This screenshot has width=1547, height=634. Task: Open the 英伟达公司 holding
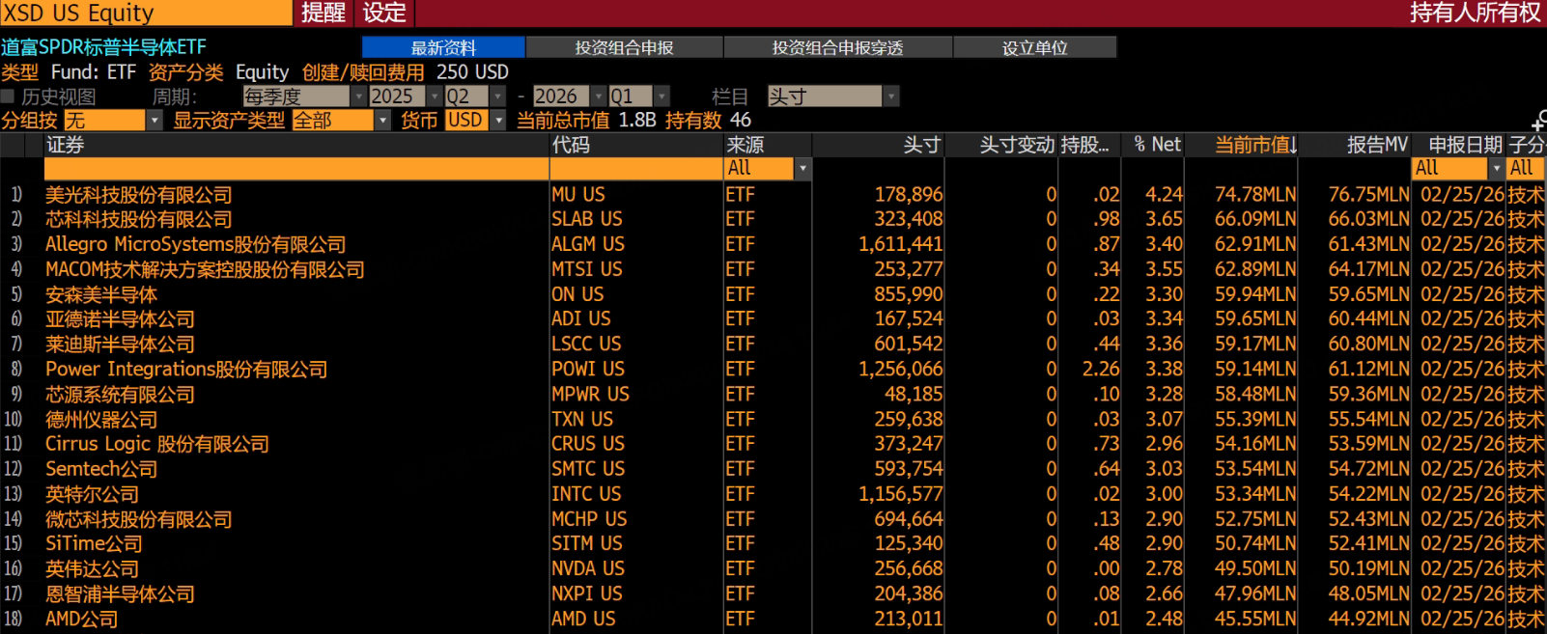[92, 569]
